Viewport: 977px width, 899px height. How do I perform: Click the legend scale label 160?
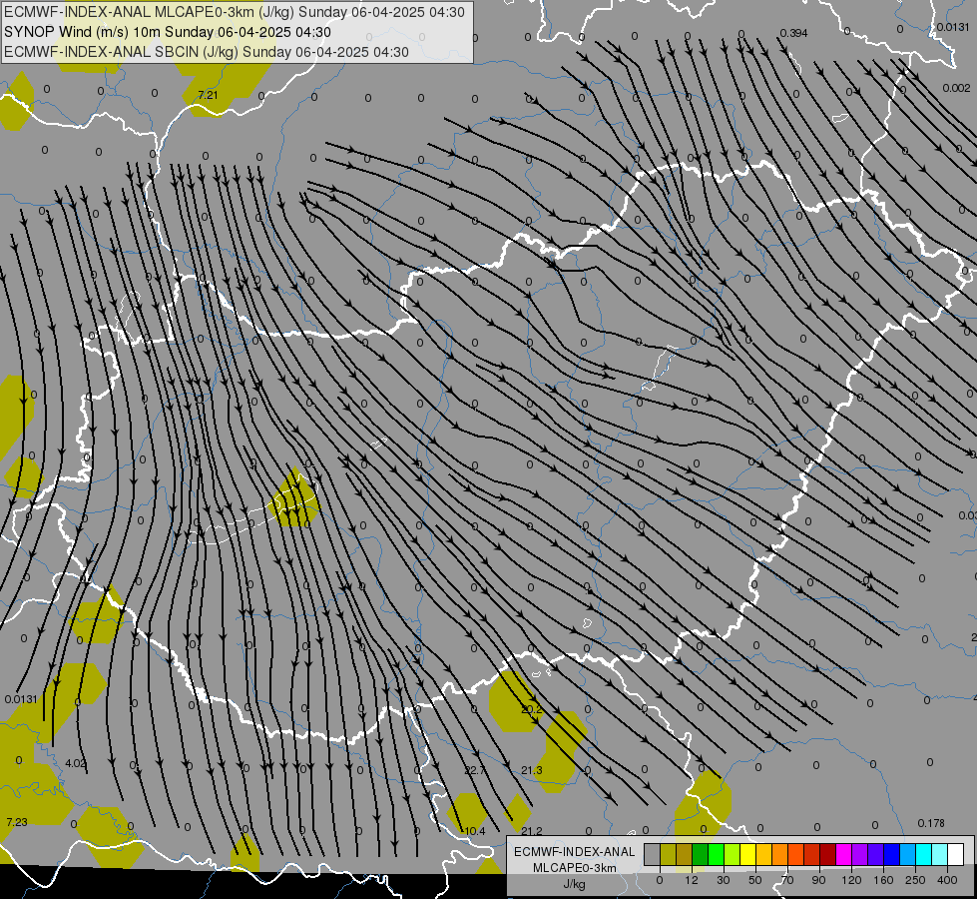click(883, 880)
